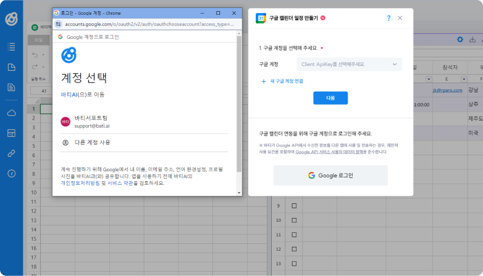Click the scroll-down arrow in Chrome popup

(x=239, y=193)
